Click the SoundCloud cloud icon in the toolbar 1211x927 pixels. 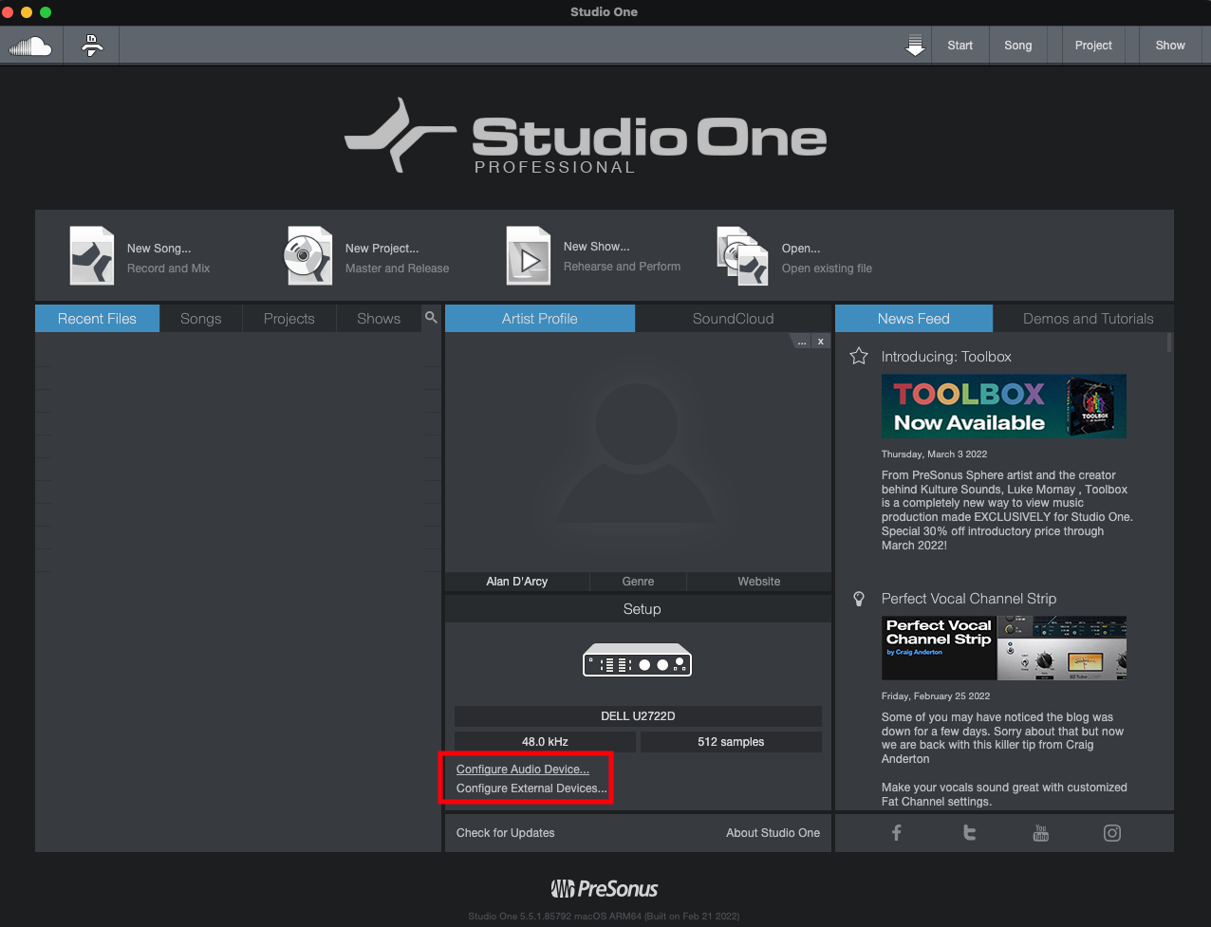(30, 46)
